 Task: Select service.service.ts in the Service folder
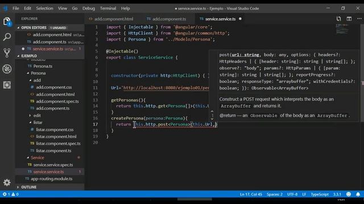(50, 172)
